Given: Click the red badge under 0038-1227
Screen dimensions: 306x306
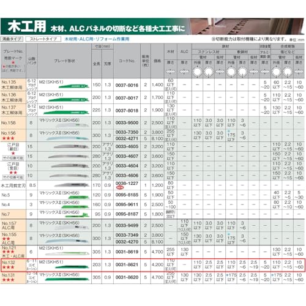Looking at the screenshot, I should (120, 187).
